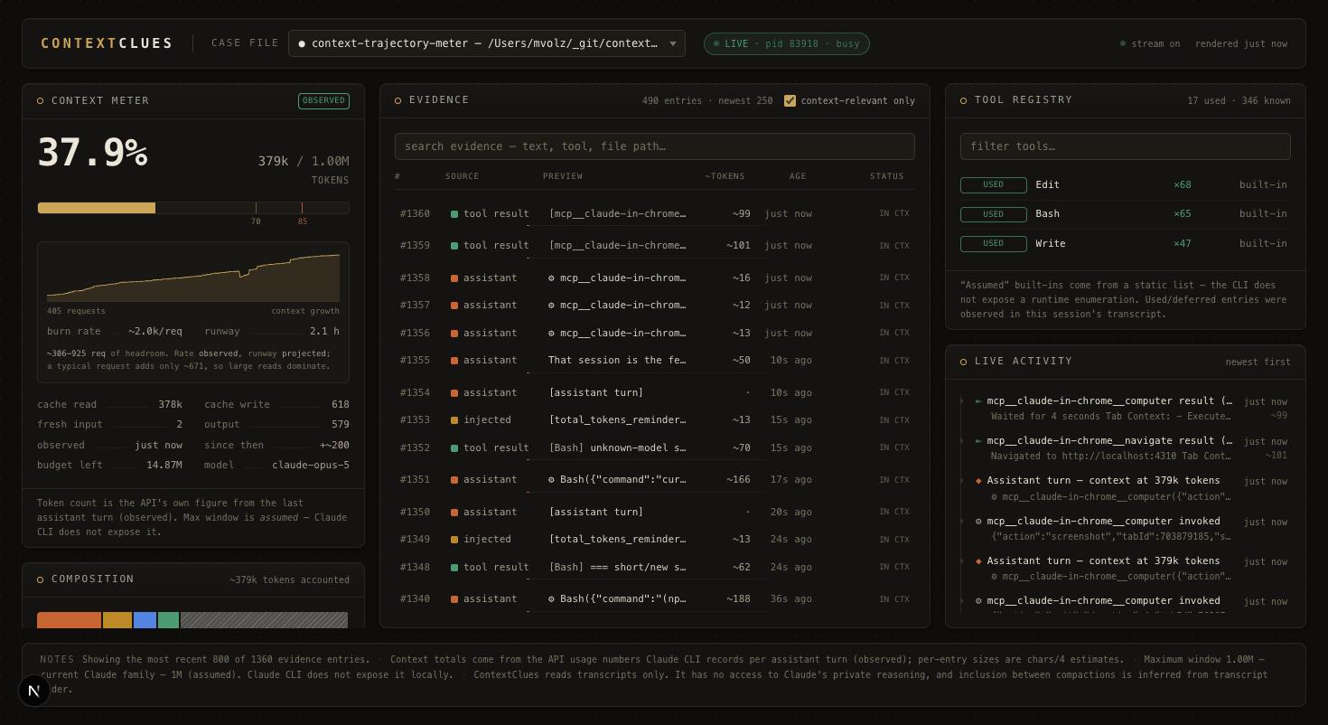
Task: Sort evidence by the AGE column
Action: [x=798, y=176]
